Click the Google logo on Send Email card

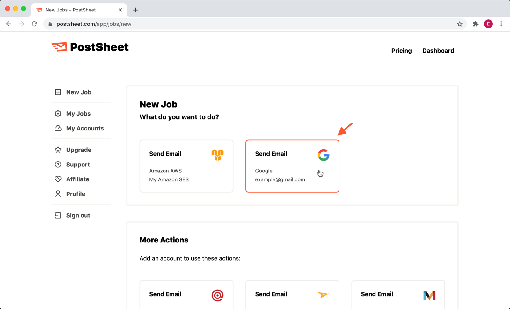tap(323, 155)
